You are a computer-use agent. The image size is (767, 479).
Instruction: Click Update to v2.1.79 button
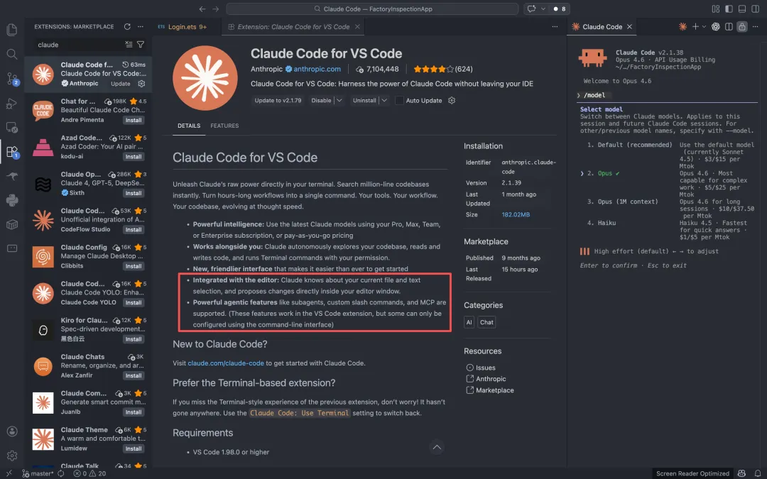coord(278,101)
